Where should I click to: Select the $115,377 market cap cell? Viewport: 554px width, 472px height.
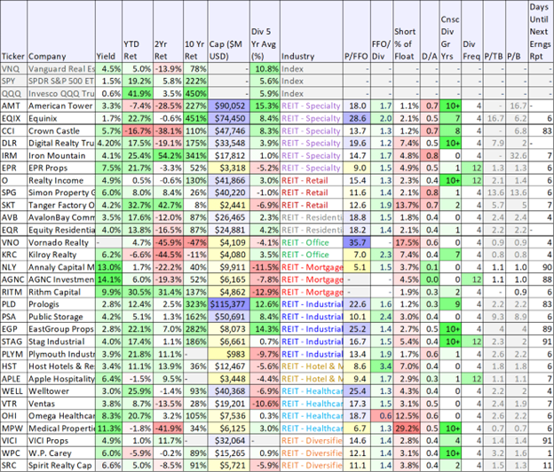point(228,304)
